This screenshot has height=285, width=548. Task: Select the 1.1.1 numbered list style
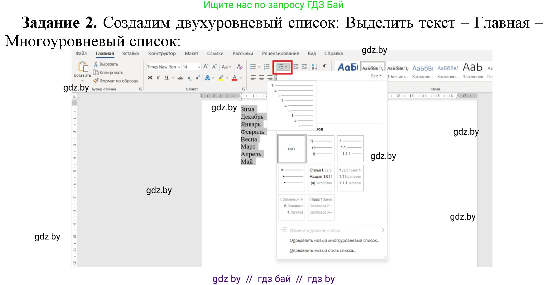click(350, 148)
